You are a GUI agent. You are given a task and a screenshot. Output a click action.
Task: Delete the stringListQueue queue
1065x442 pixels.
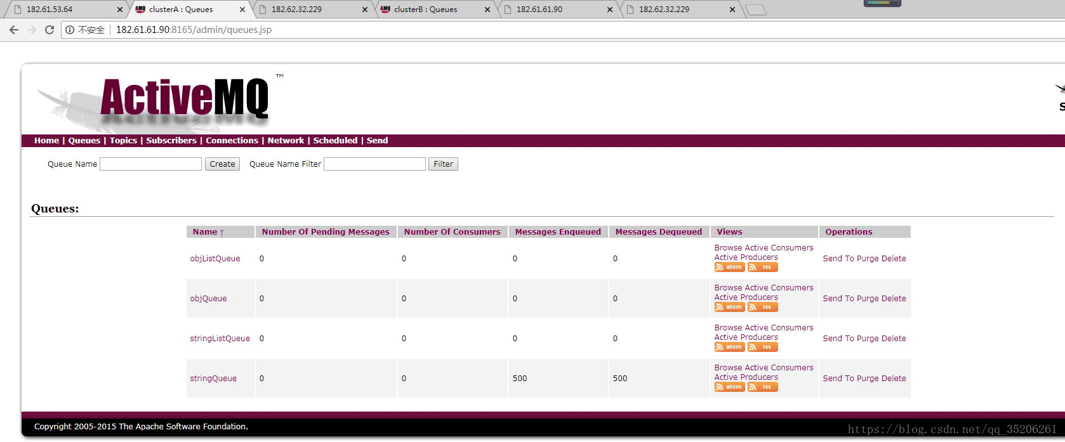894,339
